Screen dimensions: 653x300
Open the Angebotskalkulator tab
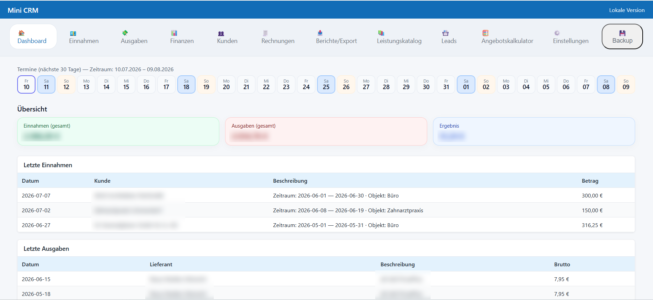click(507, 37)
